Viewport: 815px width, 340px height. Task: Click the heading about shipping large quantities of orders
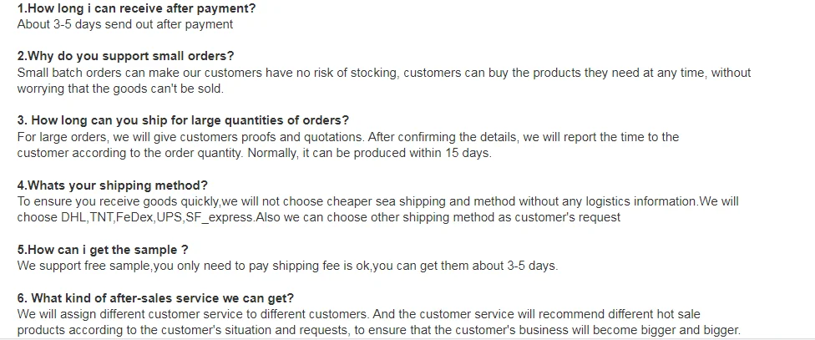point(183,120)
